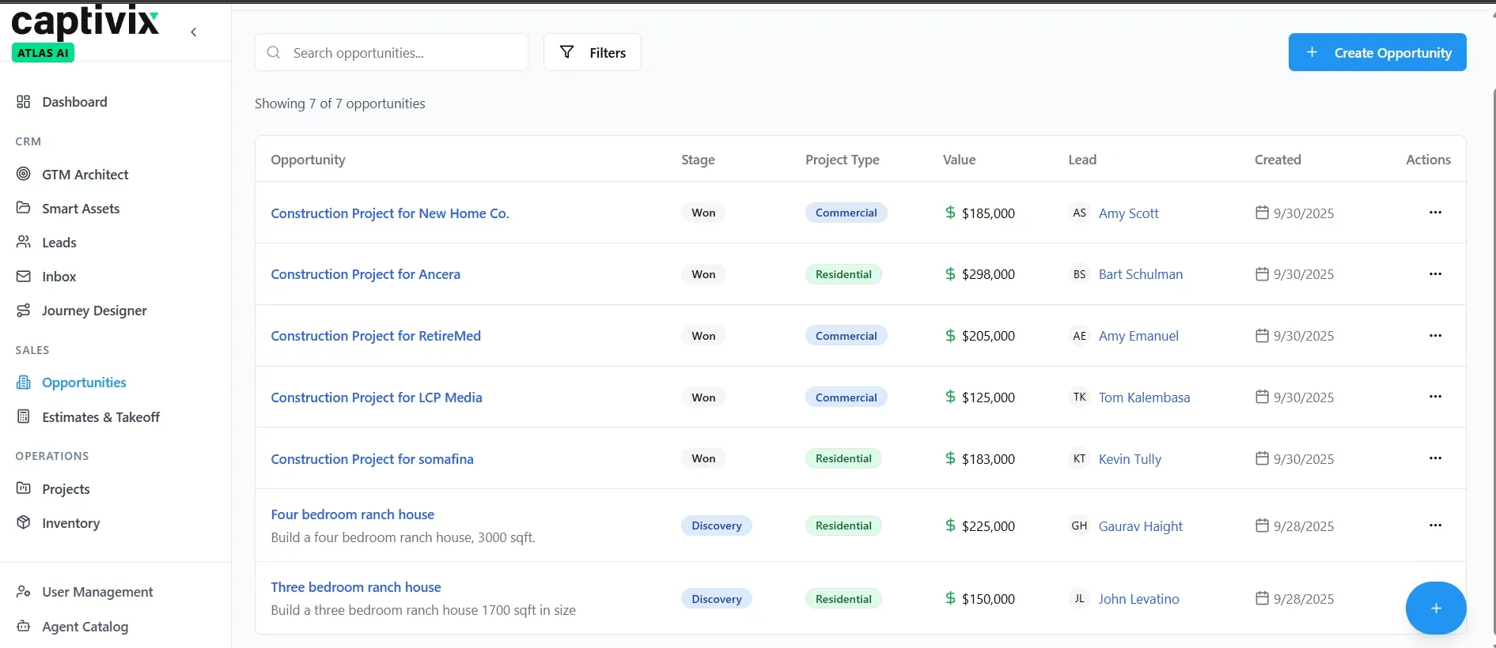This screenshot has height=648, width=1496.
Task: Open lead Tom Kalembasa's profile link
Action: [1144, 397]
